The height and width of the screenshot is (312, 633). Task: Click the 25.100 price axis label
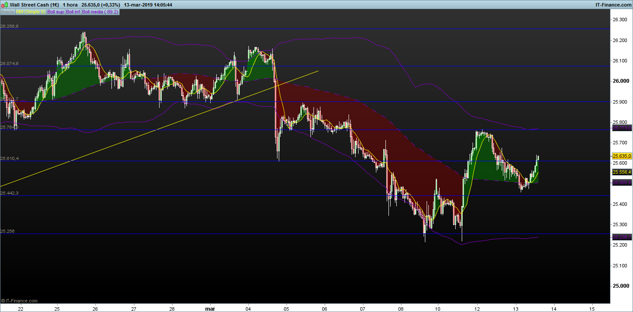(620, 266)
